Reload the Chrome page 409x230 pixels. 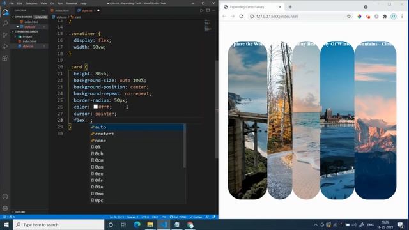pos(242,16)
